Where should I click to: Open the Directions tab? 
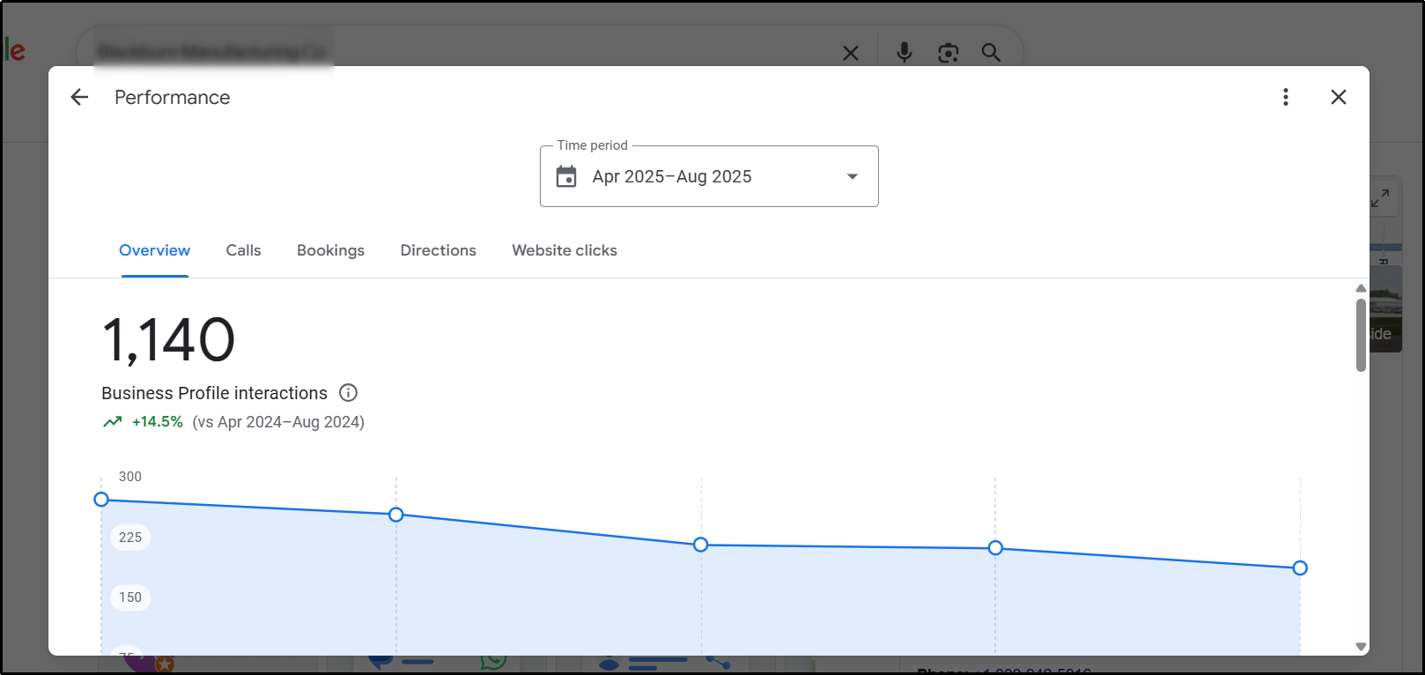[438, 250]
